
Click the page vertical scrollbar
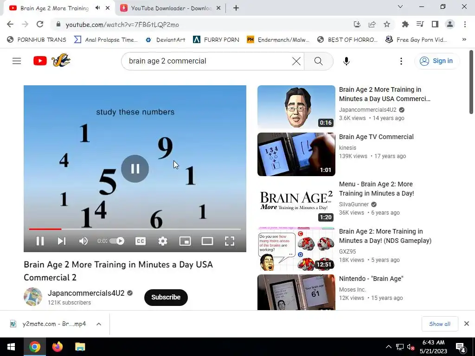(471, 83)
